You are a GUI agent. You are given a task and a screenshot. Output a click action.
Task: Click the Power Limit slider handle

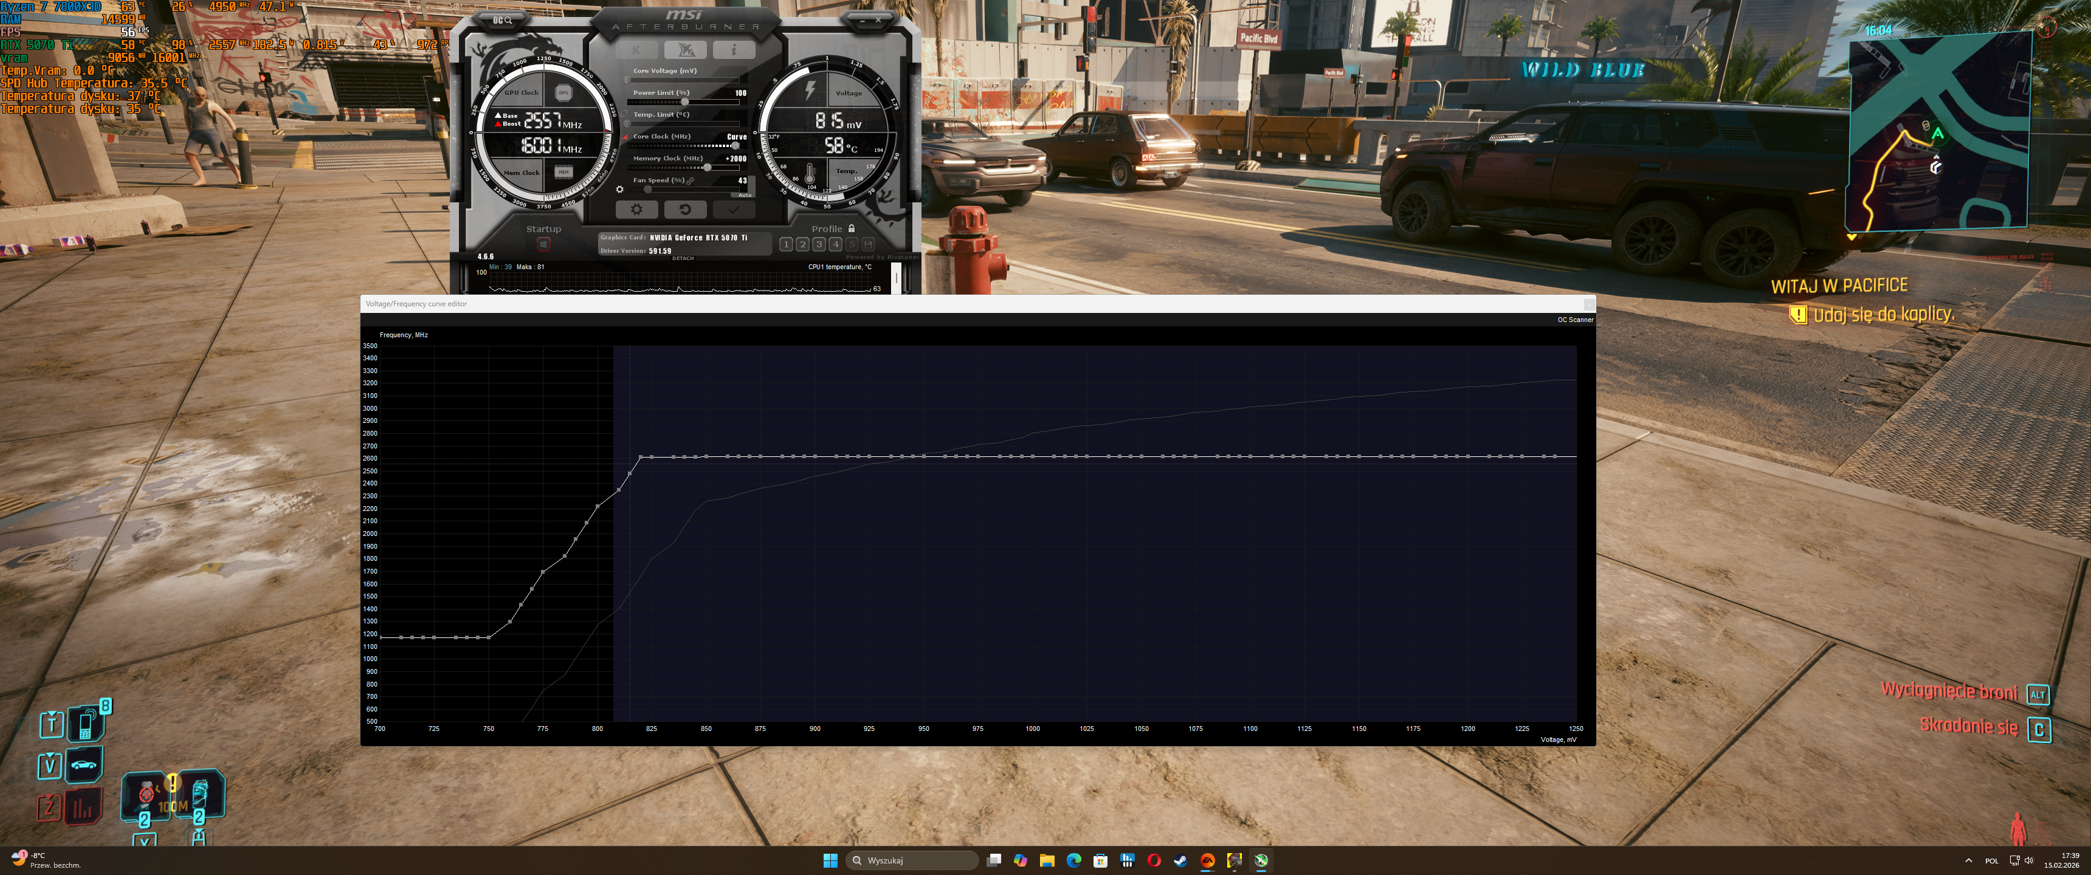pos(684,102)
